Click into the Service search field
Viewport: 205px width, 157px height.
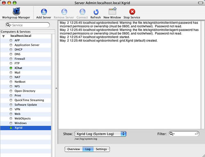(x=27, y=25)
